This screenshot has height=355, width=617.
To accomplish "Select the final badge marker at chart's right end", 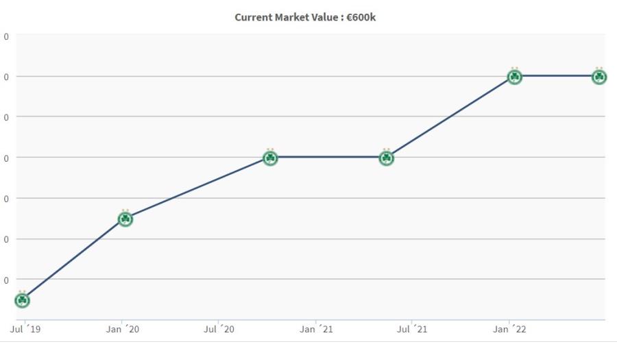I will click(x=599, y=77).
